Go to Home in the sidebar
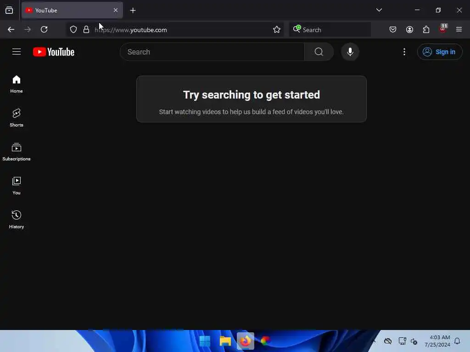Screen dimensions: 470x352 (x=16, y=84)
